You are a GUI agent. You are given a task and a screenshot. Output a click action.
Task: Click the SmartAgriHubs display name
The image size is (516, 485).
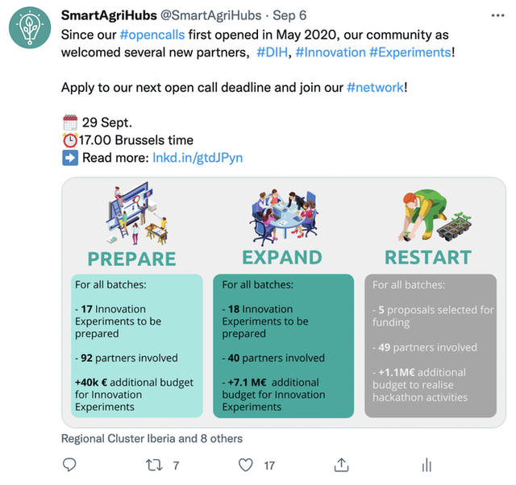109,15
